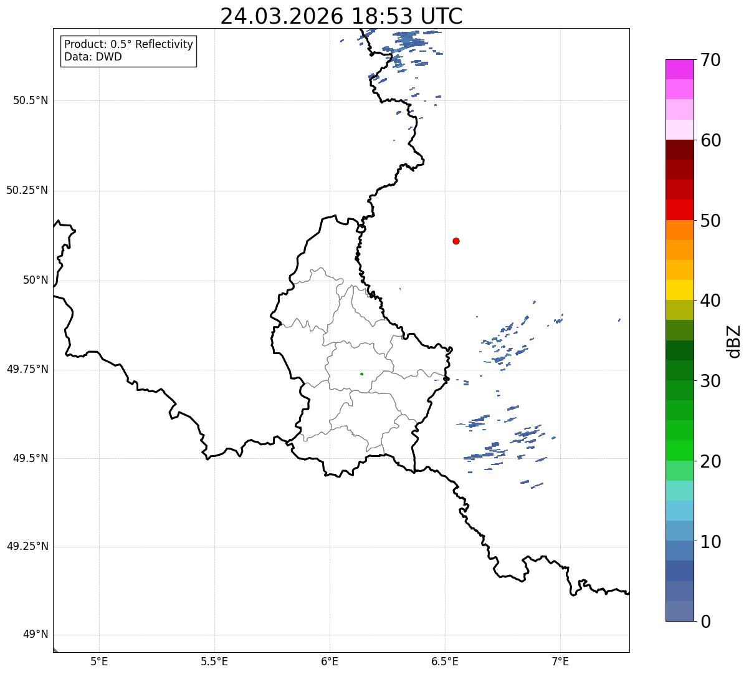Click the yellow colorbar segment at 40

[679, 290]
